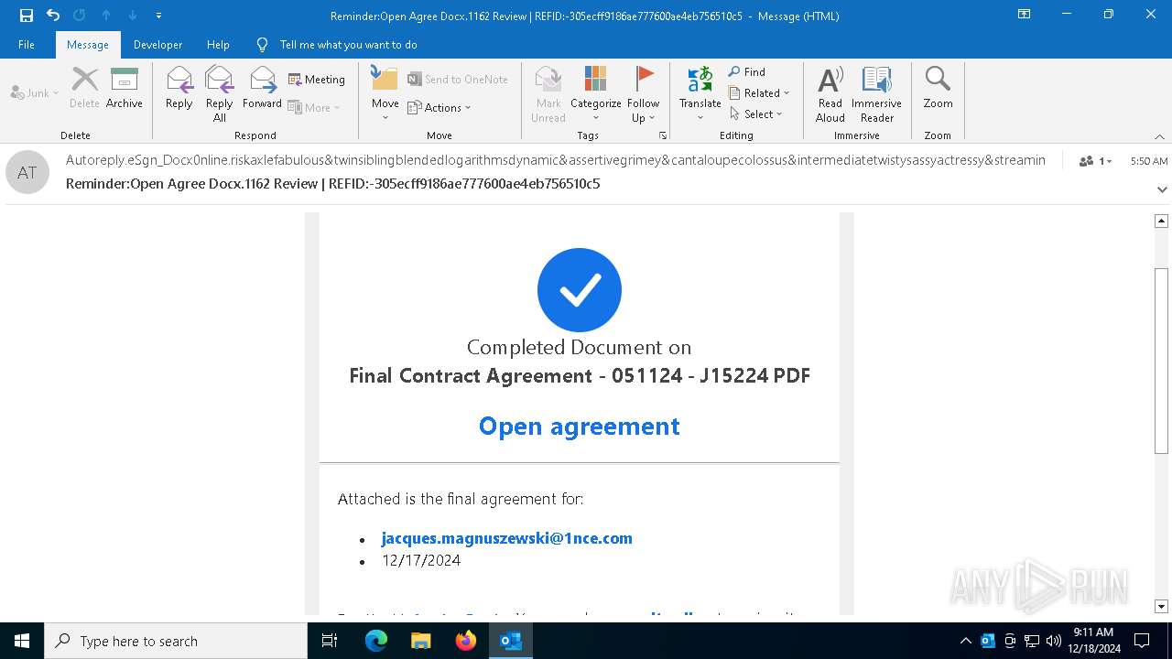This screenshot has width=1172, height=659.
Task: Click the jacques.magnuszewski@1nce.com email link
Action: pyautogui.click(x=506, y=538)
